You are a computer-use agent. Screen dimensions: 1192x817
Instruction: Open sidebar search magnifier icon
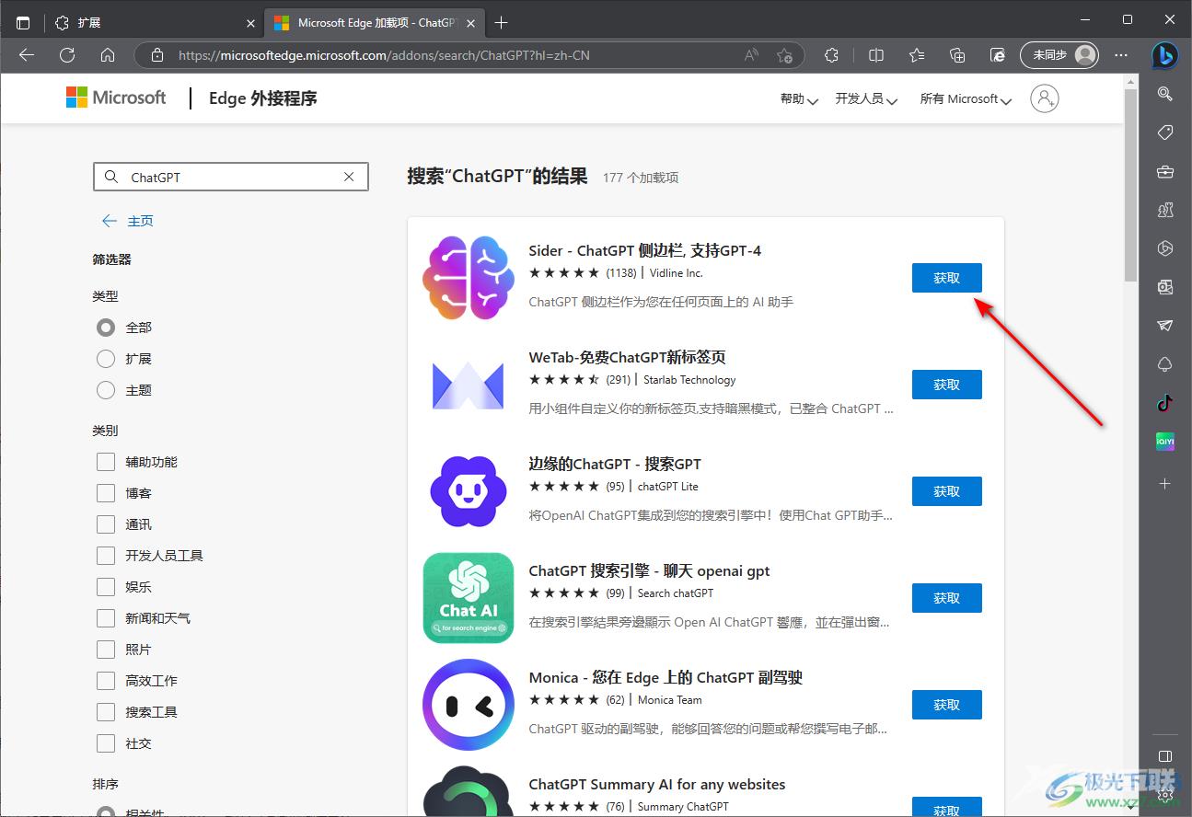click(1164, 94)
